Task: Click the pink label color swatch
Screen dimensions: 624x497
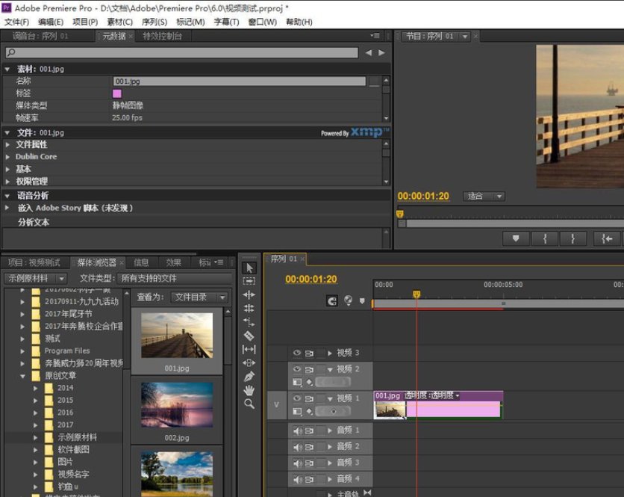Action: pos(116,93)
